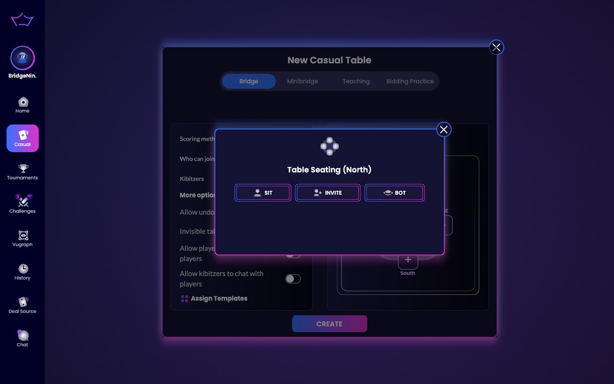Select the Bridge tab
Viewport: 614px width, 384px height.
[x=249, y=81]
